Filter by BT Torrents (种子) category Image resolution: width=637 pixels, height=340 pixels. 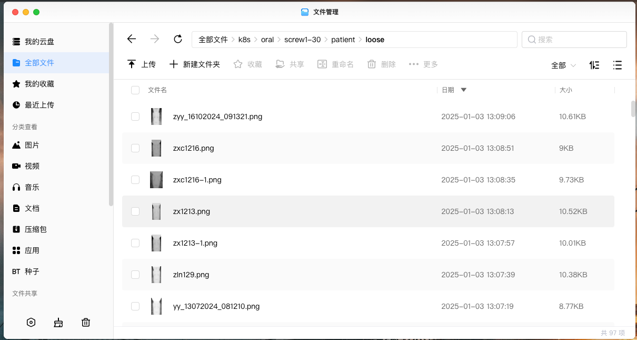point(56,271)
